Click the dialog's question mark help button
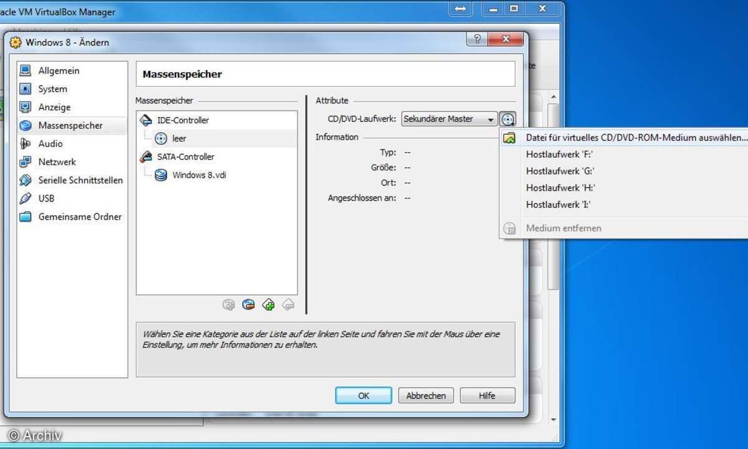 476,39
